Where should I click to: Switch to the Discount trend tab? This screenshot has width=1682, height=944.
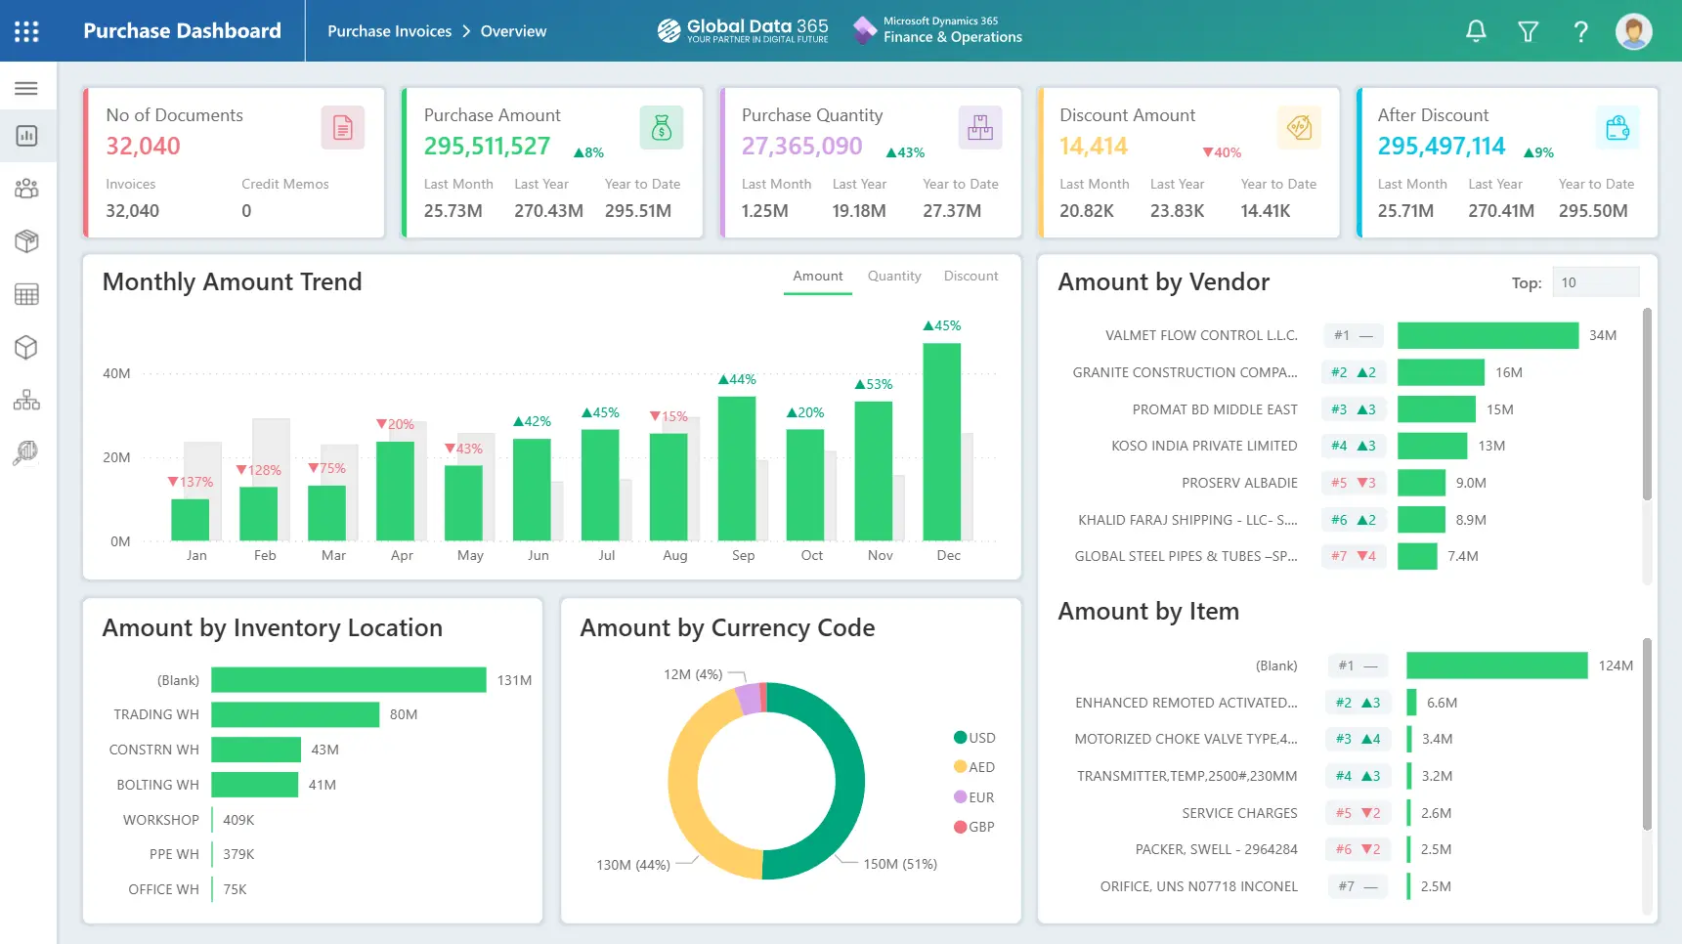pos(970,277)
